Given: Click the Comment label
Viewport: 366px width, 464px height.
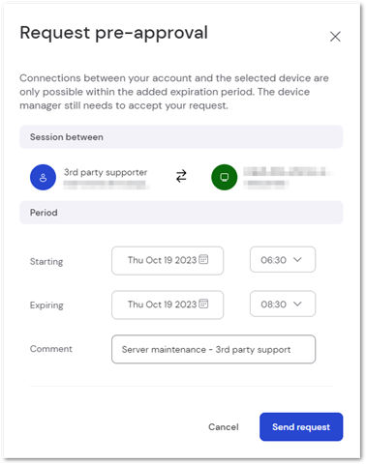Looking at the screenshot, I should pyautogui.click(x=51, y=349).
